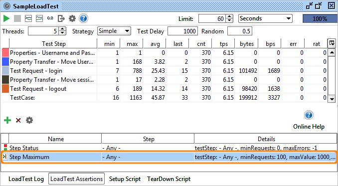The height and width of the screenshot is (186, 338).
Task: Click the assertions Details column header
Action: click(x=266, y=139)
